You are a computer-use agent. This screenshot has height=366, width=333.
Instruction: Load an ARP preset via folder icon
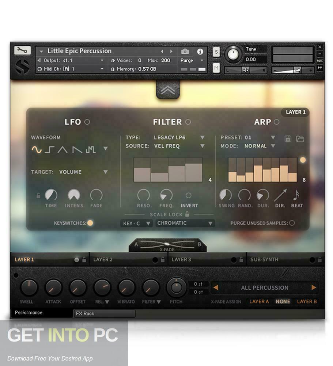[300, 139]
